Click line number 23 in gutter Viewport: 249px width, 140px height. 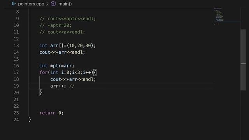(x=16, y=113)
